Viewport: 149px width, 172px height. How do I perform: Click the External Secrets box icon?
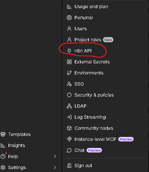point(69,62)
